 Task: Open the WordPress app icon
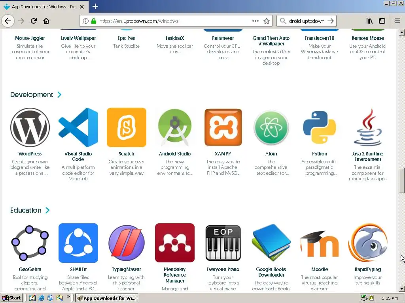[30, 127]
